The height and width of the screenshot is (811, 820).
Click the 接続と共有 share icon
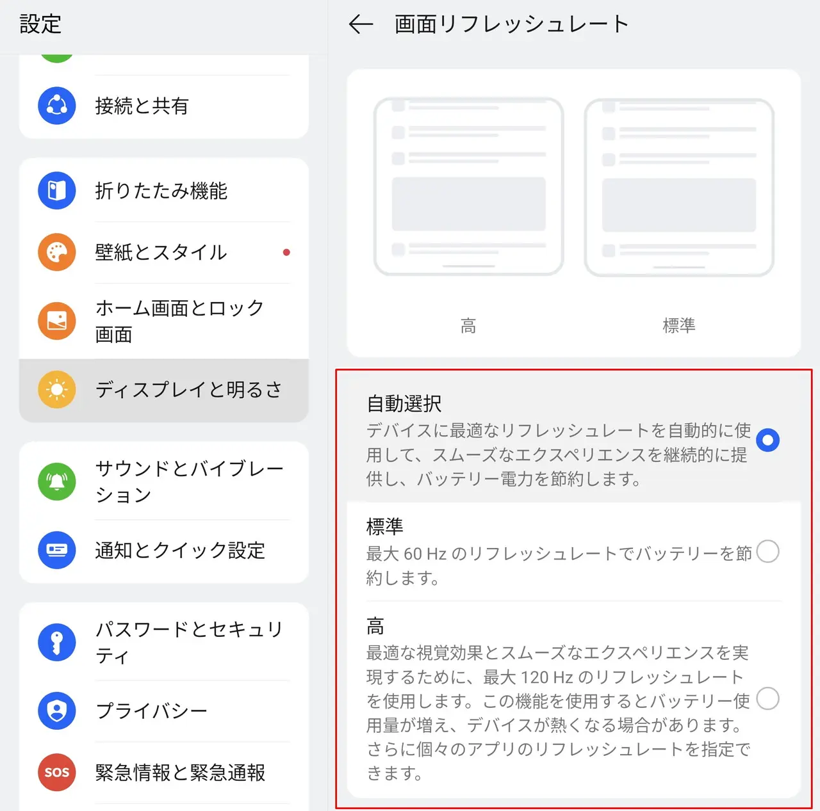(x=57, y=106)
